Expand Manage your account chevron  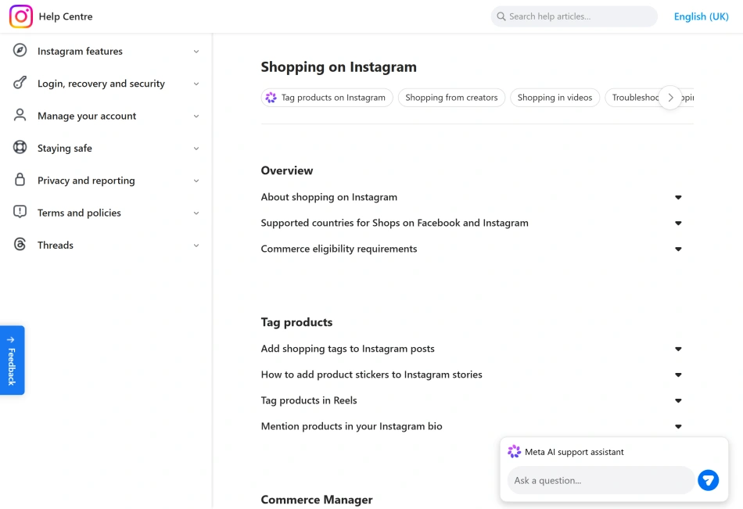coord(196,116)
